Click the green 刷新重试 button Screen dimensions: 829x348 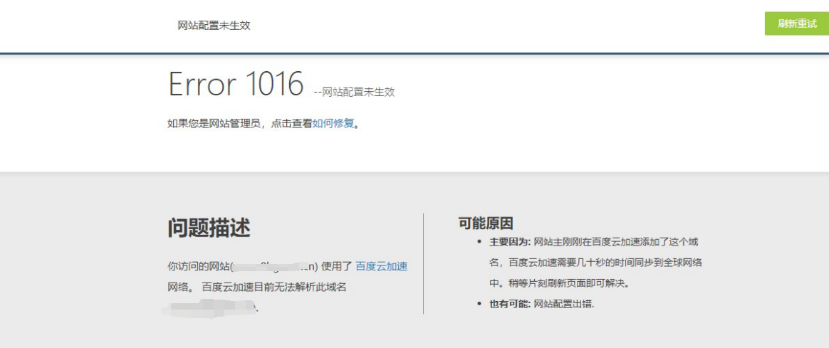pos(797,23)
